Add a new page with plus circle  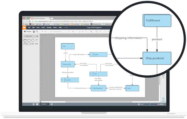pos(52,104)
